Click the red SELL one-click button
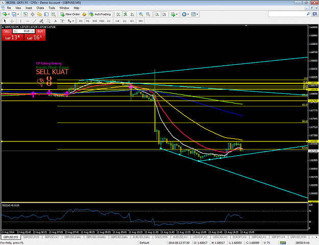 tap(7, 31)
